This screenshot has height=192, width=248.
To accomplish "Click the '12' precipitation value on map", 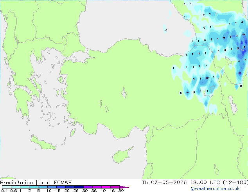I will (x=207, y=78).
